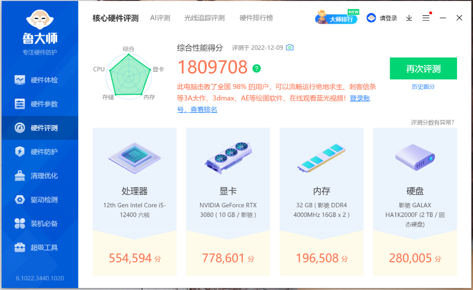The width and height of the screenshot is (473, 290).
Task: Click 评测分数有异常? link
Action: pyautogui.click(x=432, y=122)
